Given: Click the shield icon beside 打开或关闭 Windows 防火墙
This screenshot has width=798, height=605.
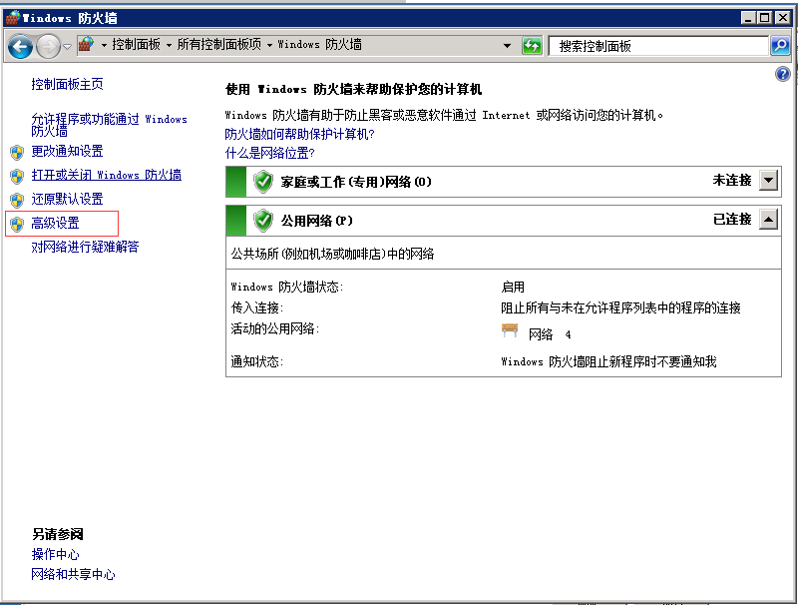Looking at the screenshot, I should [x=17, y=176].
